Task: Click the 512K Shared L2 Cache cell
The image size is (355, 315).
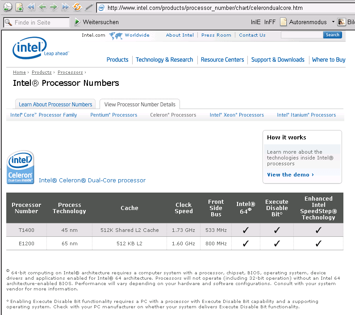Action: 129,230
